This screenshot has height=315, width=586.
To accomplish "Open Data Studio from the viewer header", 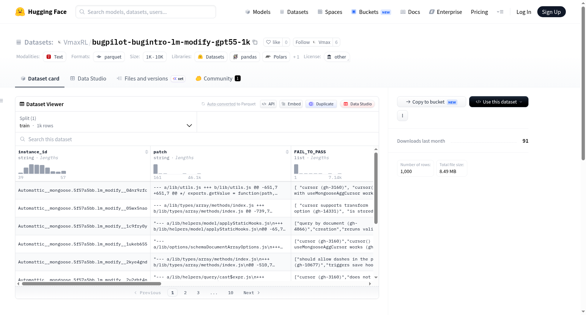I will 357,104.
